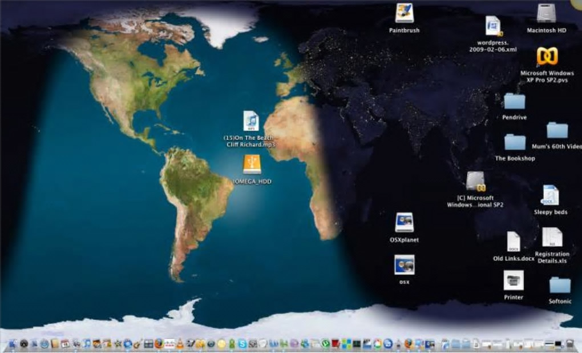The image size is (582, 353).
Task: Select the Registration Details.xls file
Action: (x=552, y=238)
